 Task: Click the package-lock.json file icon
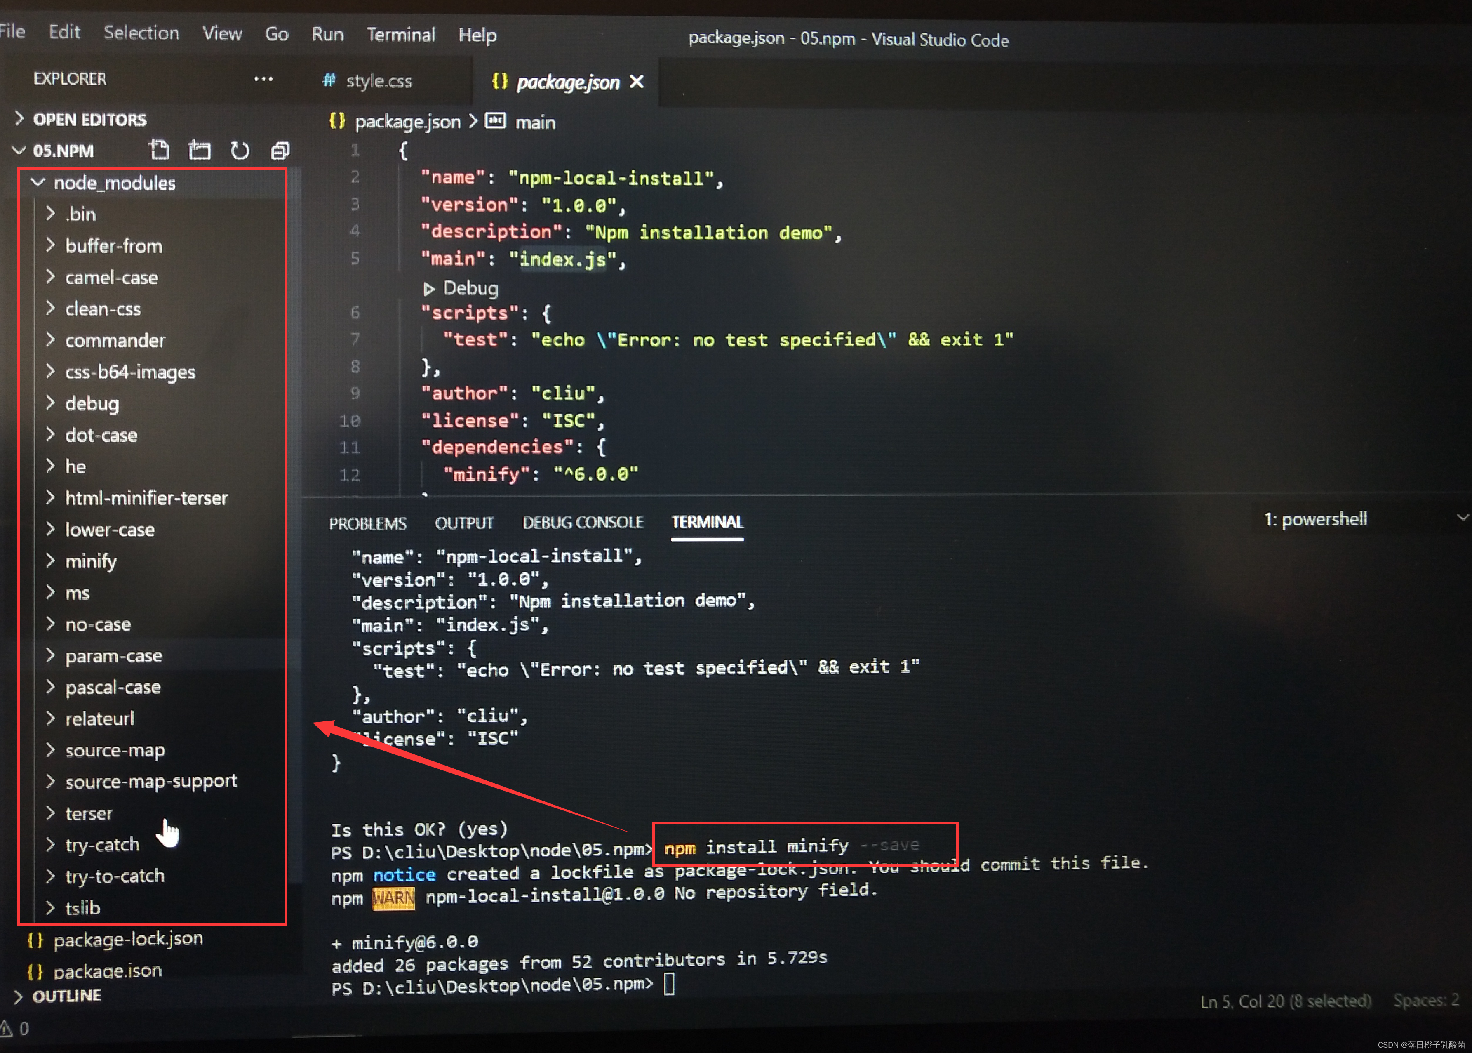[35, 940]
